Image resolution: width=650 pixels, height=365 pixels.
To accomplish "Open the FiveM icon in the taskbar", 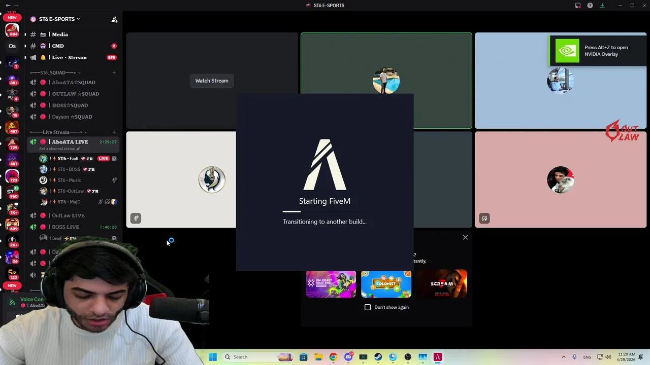I will [x=438, y=357].
